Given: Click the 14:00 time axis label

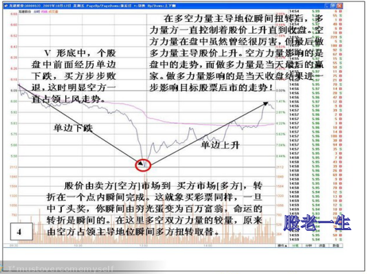Looking at the screenshot, I should (x=208, y=246).
